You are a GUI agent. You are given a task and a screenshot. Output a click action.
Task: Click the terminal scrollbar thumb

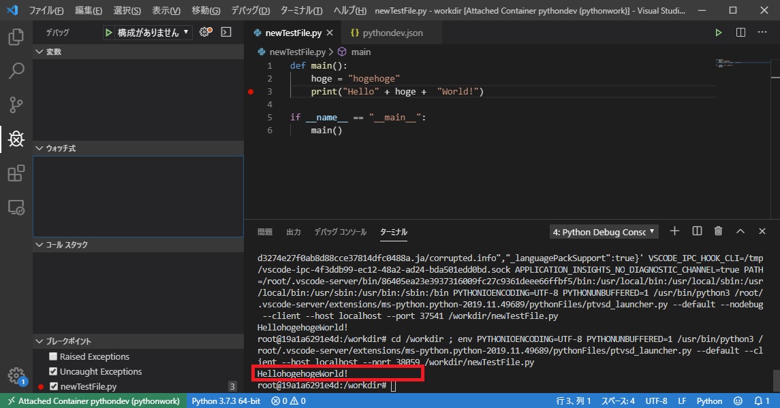(776, 381)
